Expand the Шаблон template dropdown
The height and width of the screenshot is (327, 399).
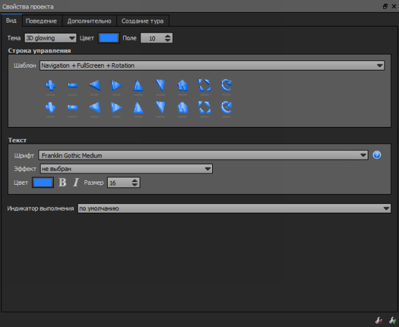coord(211,66)
